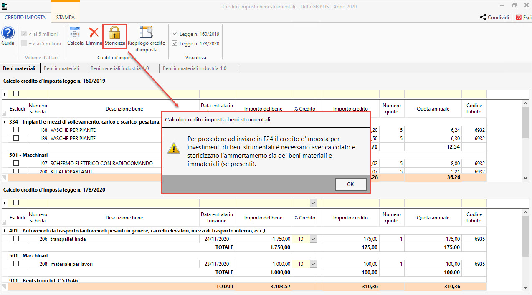Toggle the Legge n. 160/2019 checkbox

tap(175, 34)
